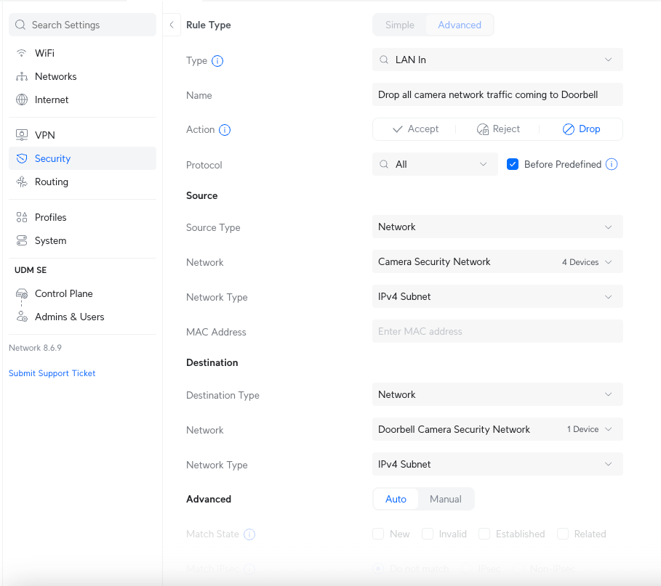Click into the Search Settings field
Screen dimensions: 661x586
coord(83,25)
